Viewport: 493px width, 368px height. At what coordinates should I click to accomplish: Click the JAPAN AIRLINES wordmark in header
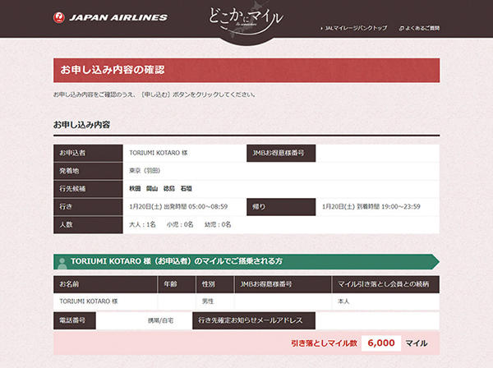[119, 17]
